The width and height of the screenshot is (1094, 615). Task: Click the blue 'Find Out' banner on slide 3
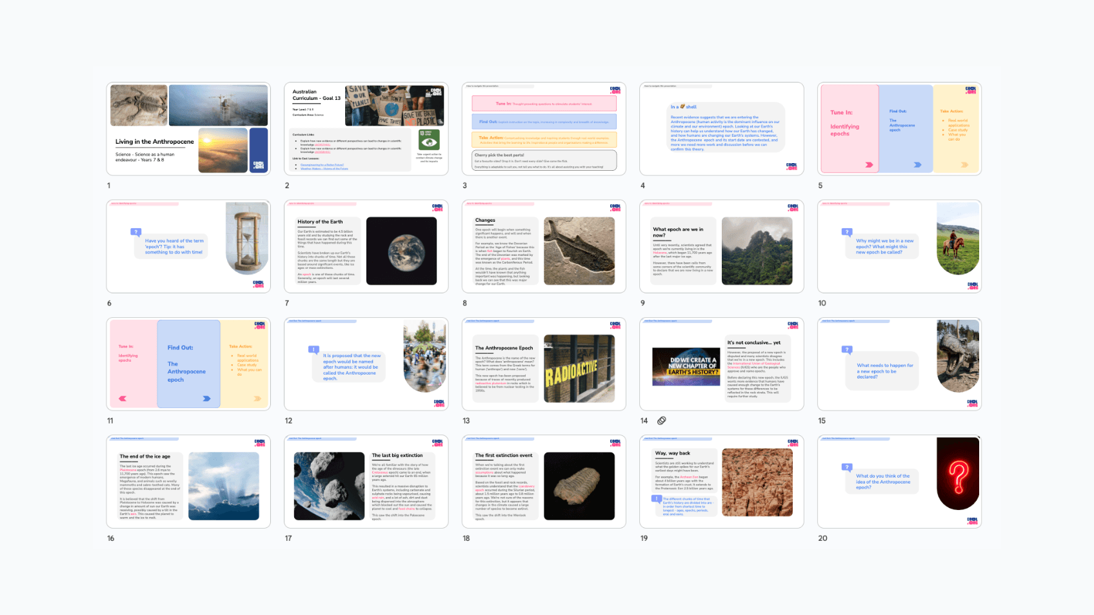point(544,121)
